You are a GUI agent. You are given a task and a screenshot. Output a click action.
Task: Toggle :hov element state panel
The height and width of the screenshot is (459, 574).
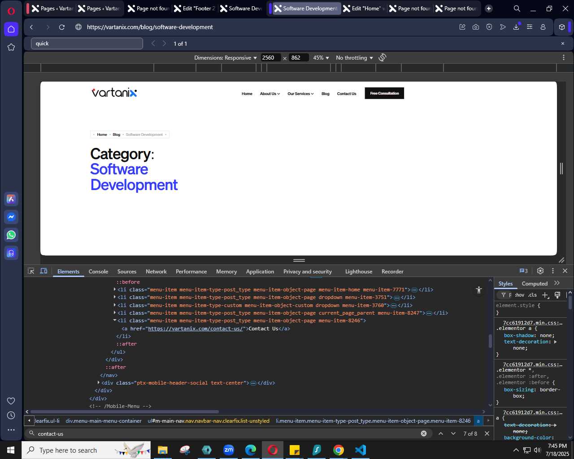519,295
